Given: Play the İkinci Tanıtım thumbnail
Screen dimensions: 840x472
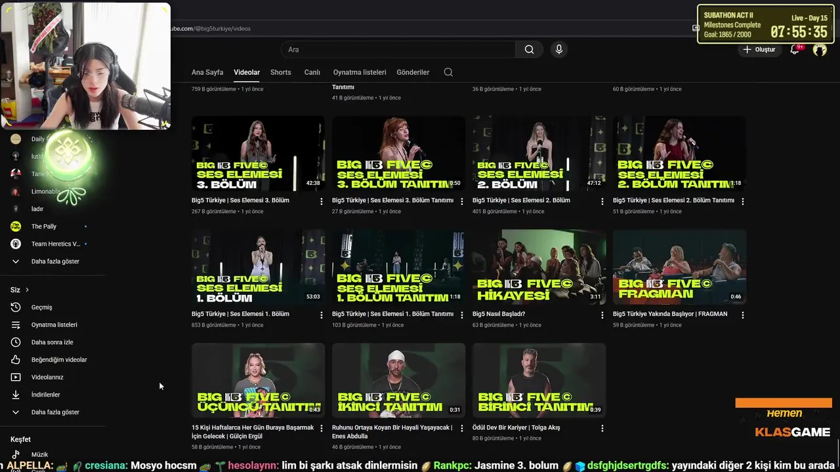Looking at the screenshot, I should pyautogui.click(x=398, y=380).
